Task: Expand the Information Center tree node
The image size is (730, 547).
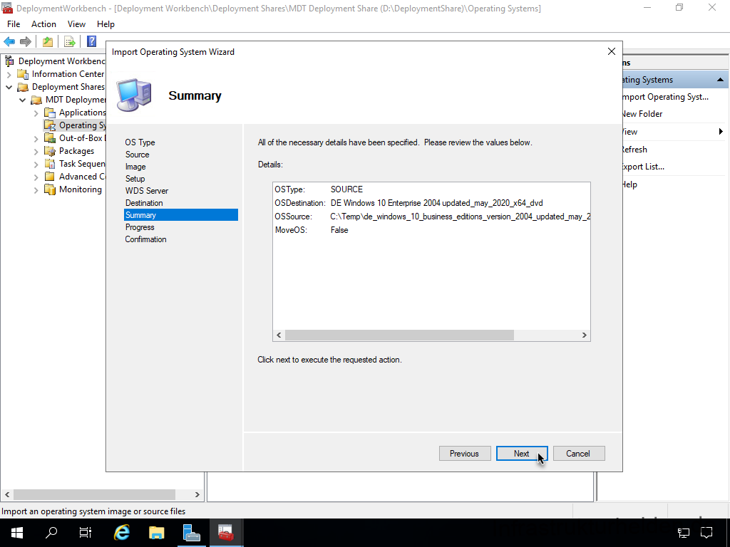Action: 9,74
